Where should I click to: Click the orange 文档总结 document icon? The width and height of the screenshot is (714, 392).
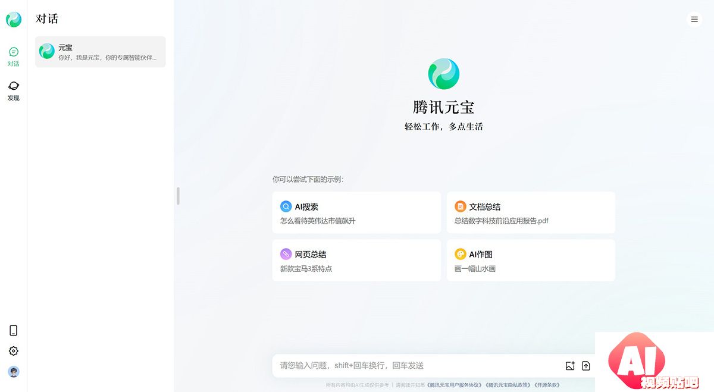point(461,206)
